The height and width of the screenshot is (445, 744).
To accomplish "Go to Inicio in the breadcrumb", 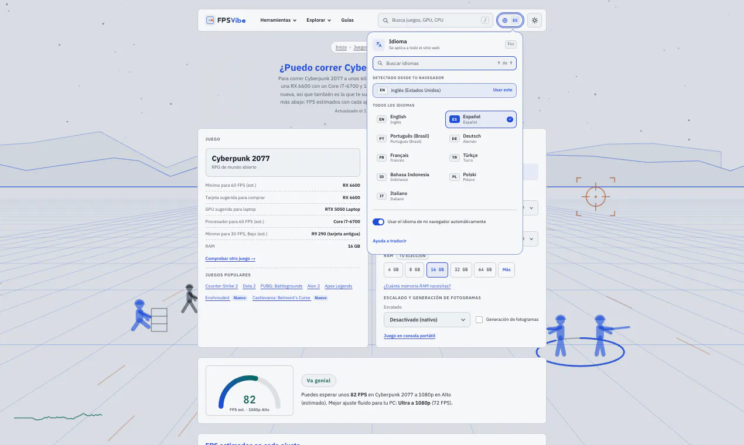I will pos(341,47).
